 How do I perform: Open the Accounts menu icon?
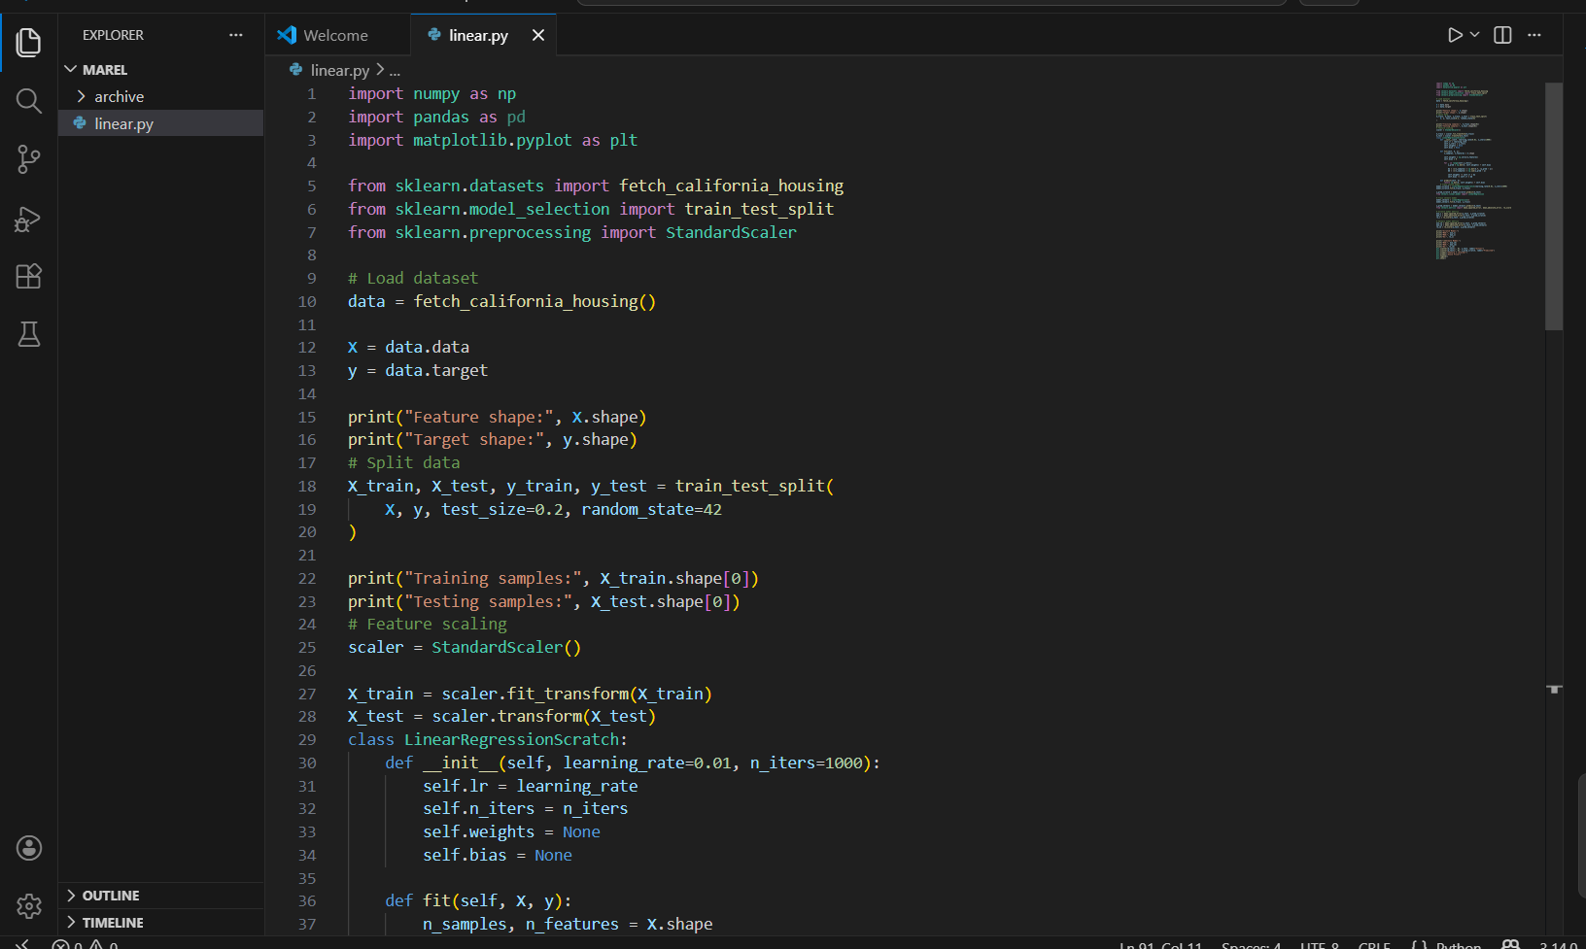click(29, 848)
